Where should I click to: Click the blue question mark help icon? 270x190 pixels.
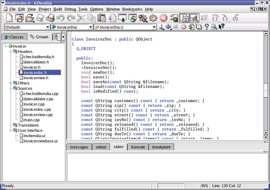pos(206,27)
